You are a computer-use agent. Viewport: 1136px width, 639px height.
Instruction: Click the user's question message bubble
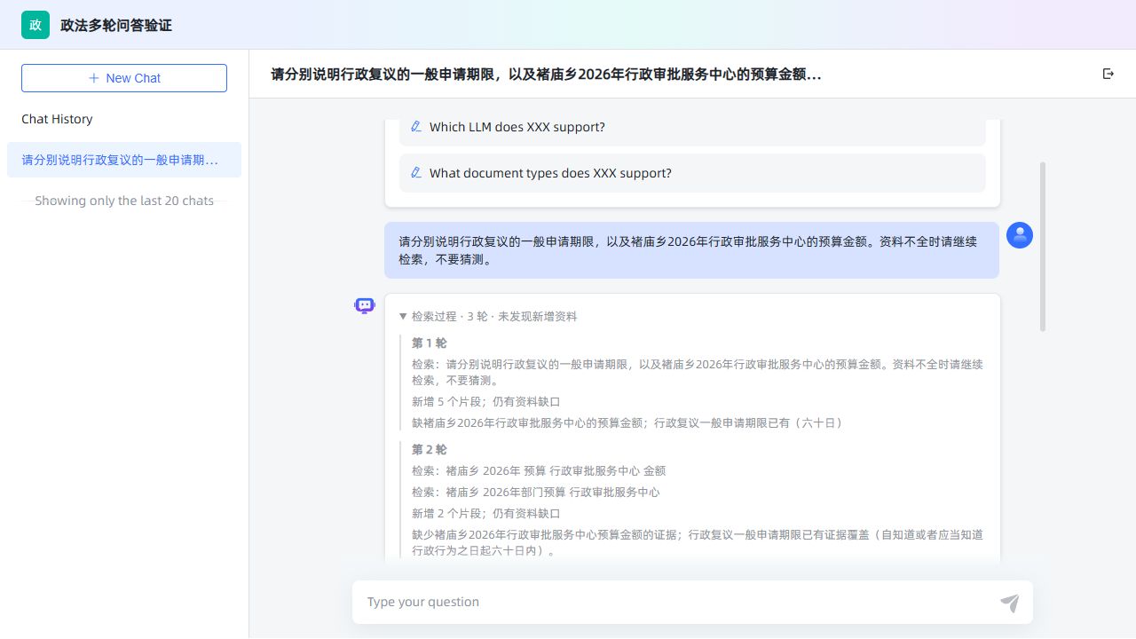(691, 250)
